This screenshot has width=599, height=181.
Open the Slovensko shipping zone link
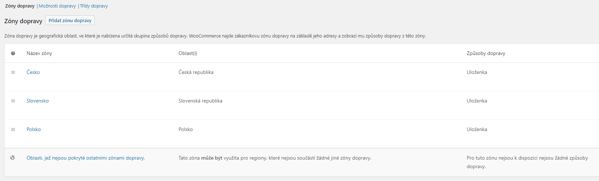(38, 101)
